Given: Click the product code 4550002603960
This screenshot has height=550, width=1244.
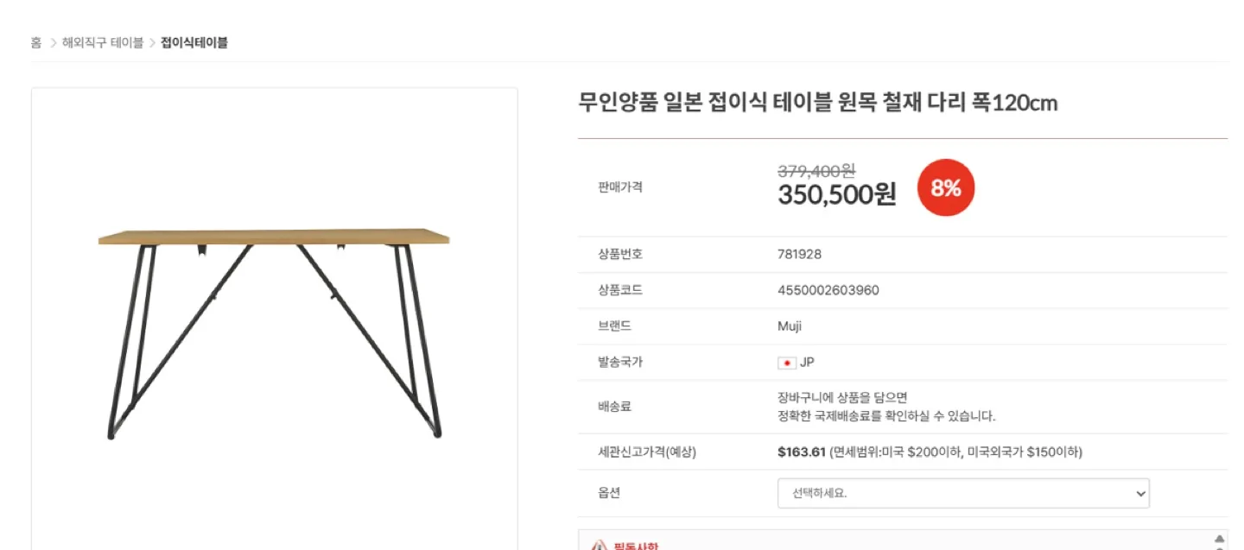Looking at the screenshot, I should tap(828, 291).
